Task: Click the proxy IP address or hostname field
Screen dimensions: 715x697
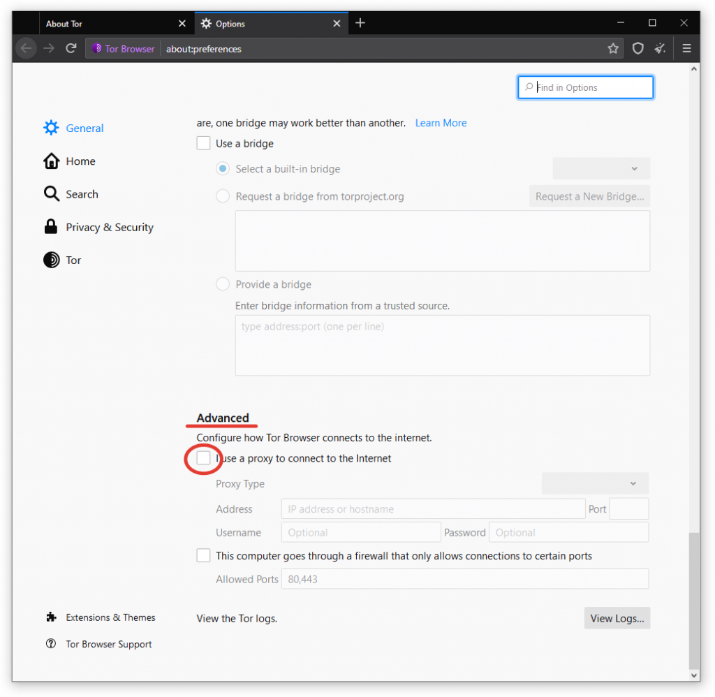Action: (x=433, y=508)
